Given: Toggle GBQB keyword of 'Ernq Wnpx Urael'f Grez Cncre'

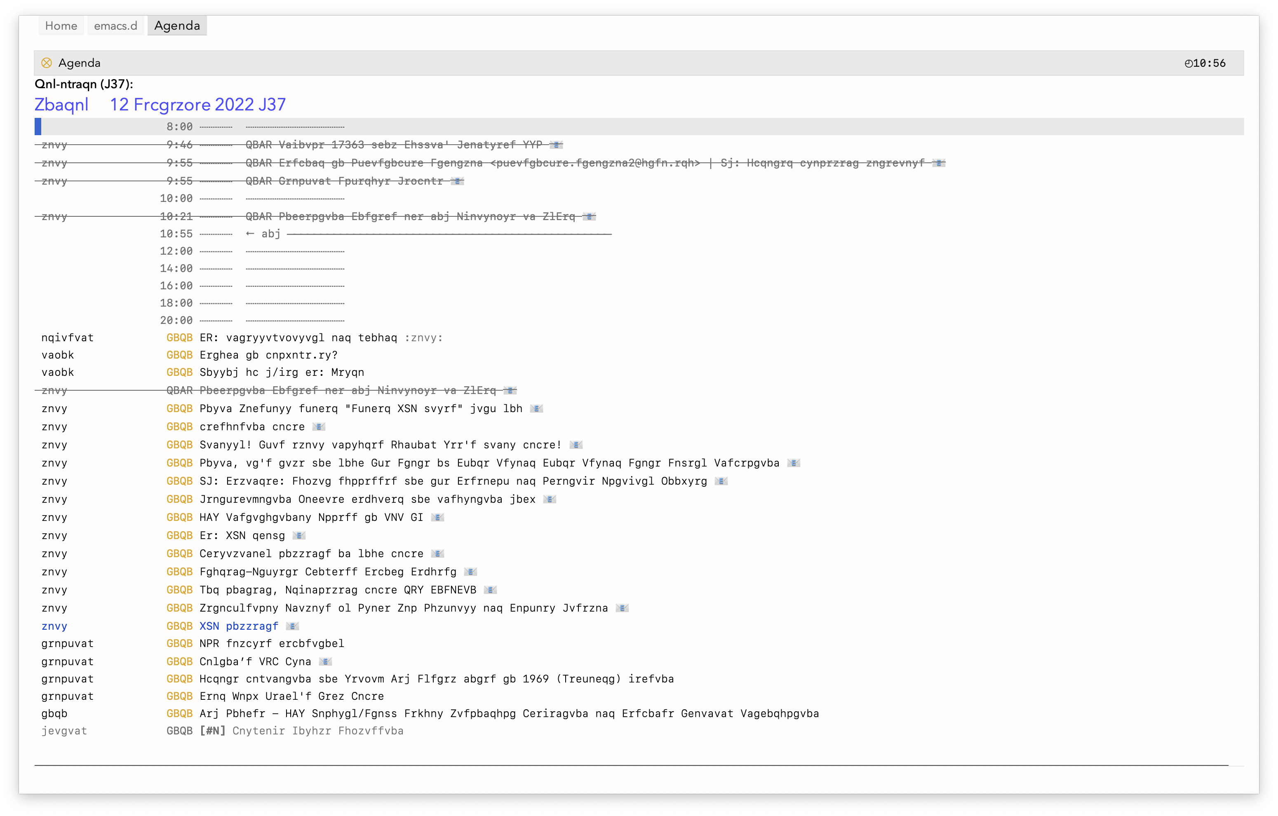Looking at the screenshot, I should (x=179, y=696).
